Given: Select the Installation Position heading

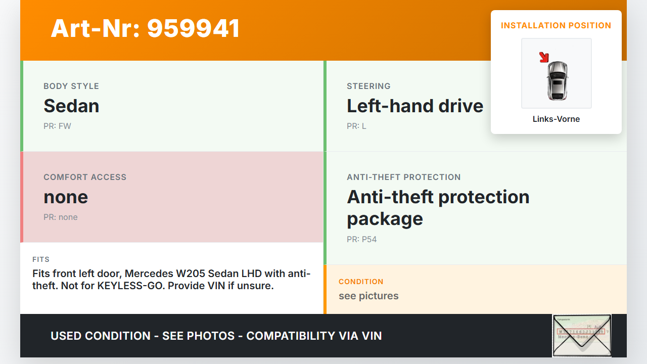Looking at the screenshot, I should (556, 25).
